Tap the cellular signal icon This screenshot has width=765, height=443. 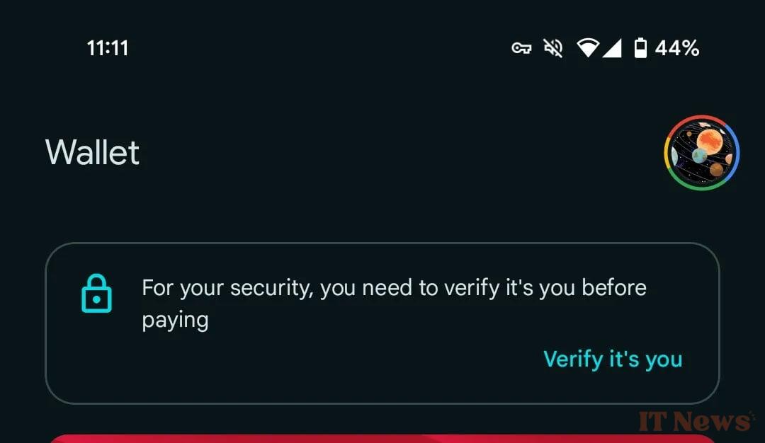(x=612, y=48)
